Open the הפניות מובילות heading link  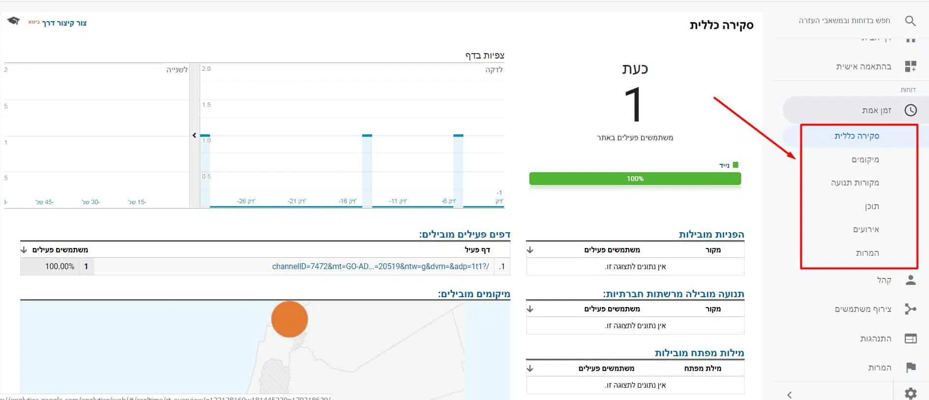[x=711, y=234]
